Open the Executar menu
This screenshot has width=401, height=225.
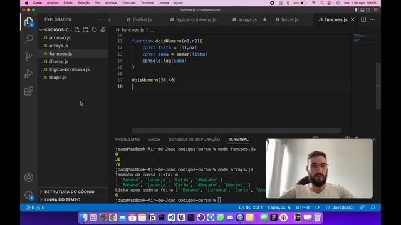point(129,3)
